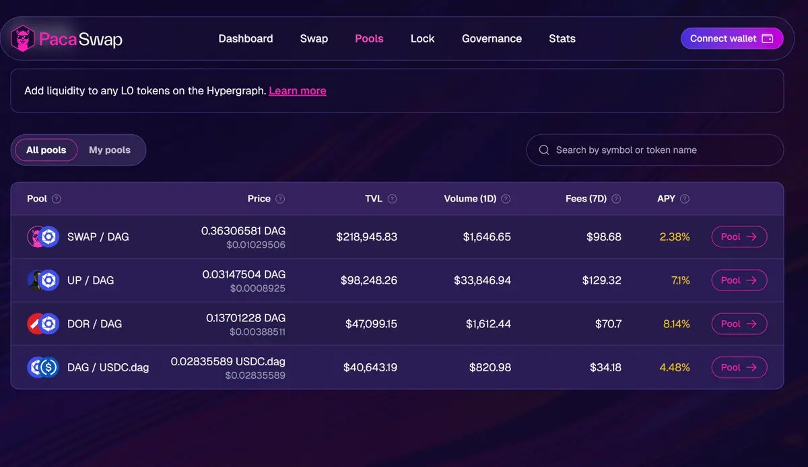Click the info icon next to Pool header
The width and height of the screenshot is (808, 467).
click(x=57, y=199)
